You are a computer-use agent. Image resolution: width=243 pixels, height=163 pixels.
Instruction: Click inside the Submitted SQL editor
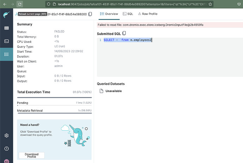tap(170, 57)
